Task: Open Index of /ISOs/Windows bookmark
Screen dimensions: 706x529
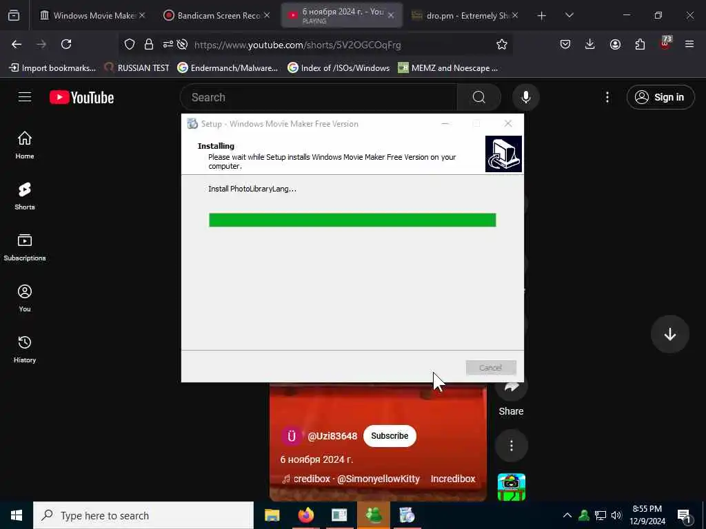Action: coord(339,68)
